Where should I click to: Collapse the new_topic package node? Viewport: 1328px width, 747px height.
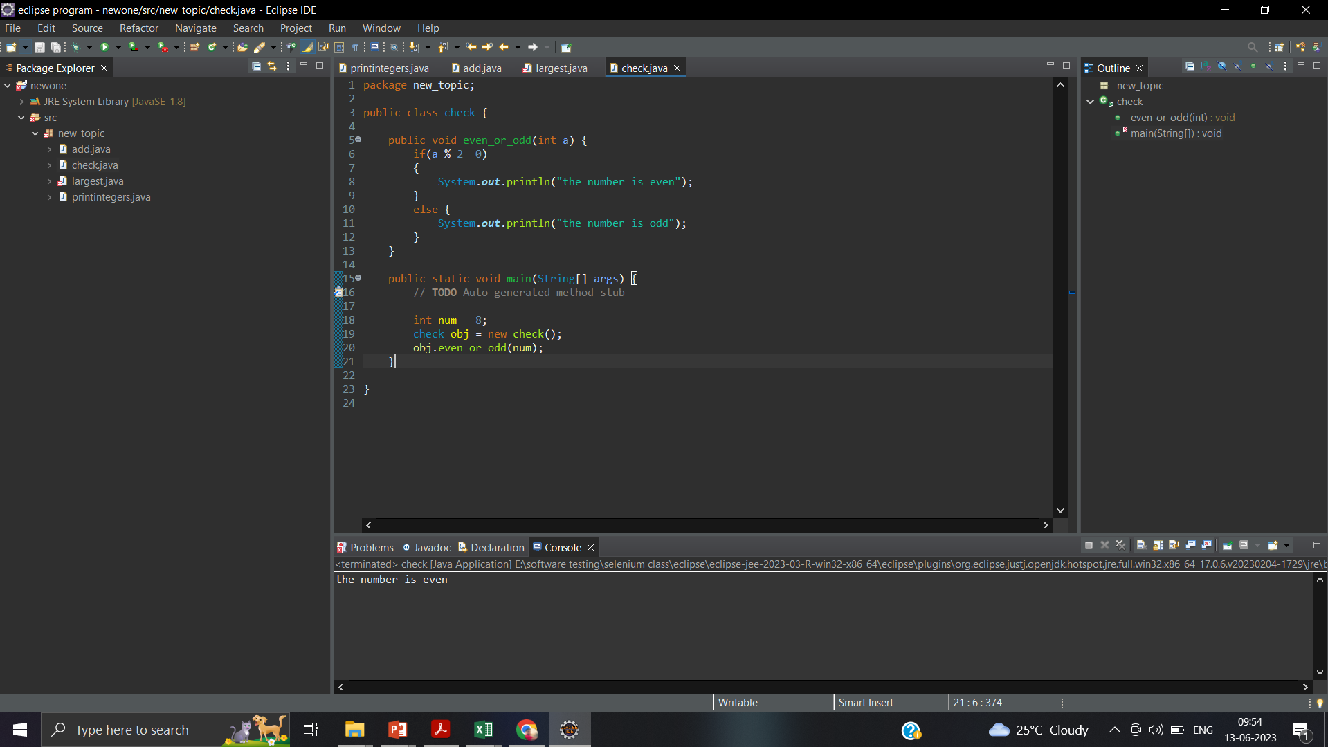[x=35, y=133]
